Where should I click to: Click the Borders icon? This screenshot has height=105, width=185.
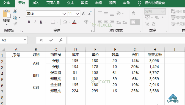[x=53, y=22]
